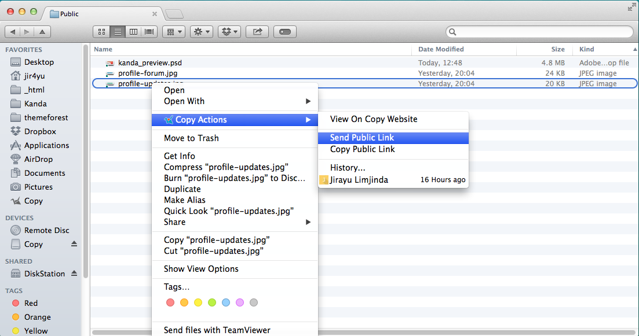Apply the purple tag dot in context menu

click(x=240, y=302)
